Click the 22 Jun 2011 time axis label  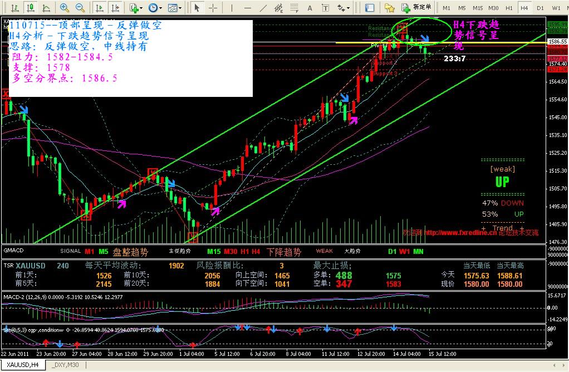(15, 354)
